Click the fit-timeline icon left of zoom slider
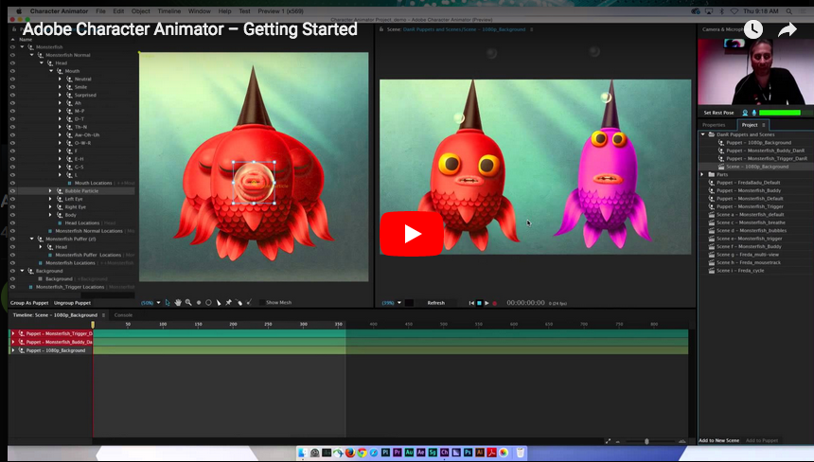 [608, 441]
